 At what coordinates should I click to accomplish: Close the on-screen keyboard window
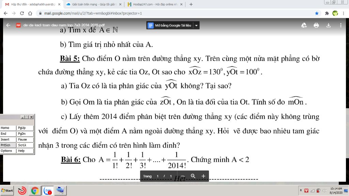point(31,117)
